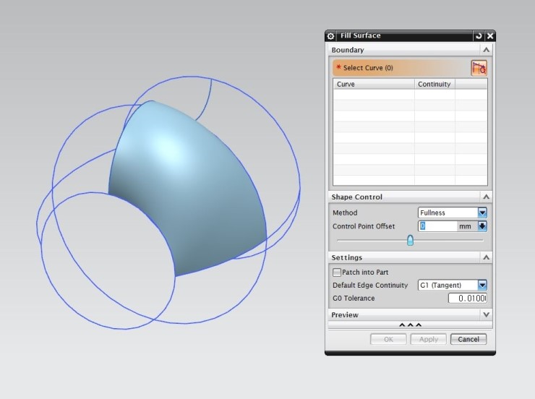Viewport: 535px width, 399px height.
Task: Enable the Patch into Part checkbox
Action: click(337, 273)
